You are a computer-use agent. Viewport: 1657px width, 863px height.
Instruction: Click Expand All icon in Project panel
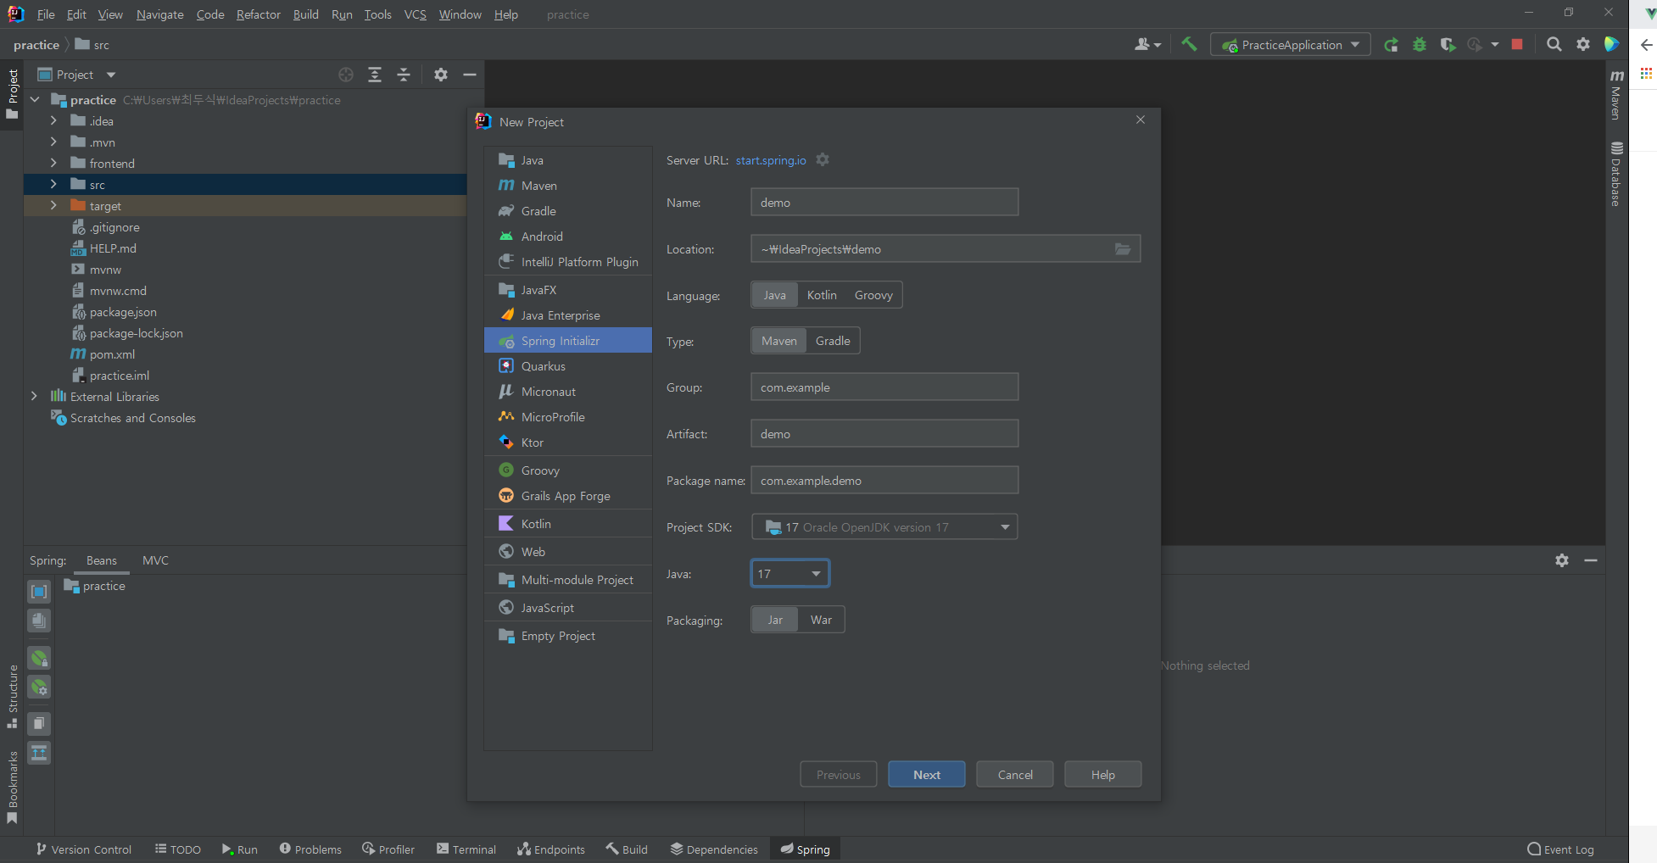point(375,75)
